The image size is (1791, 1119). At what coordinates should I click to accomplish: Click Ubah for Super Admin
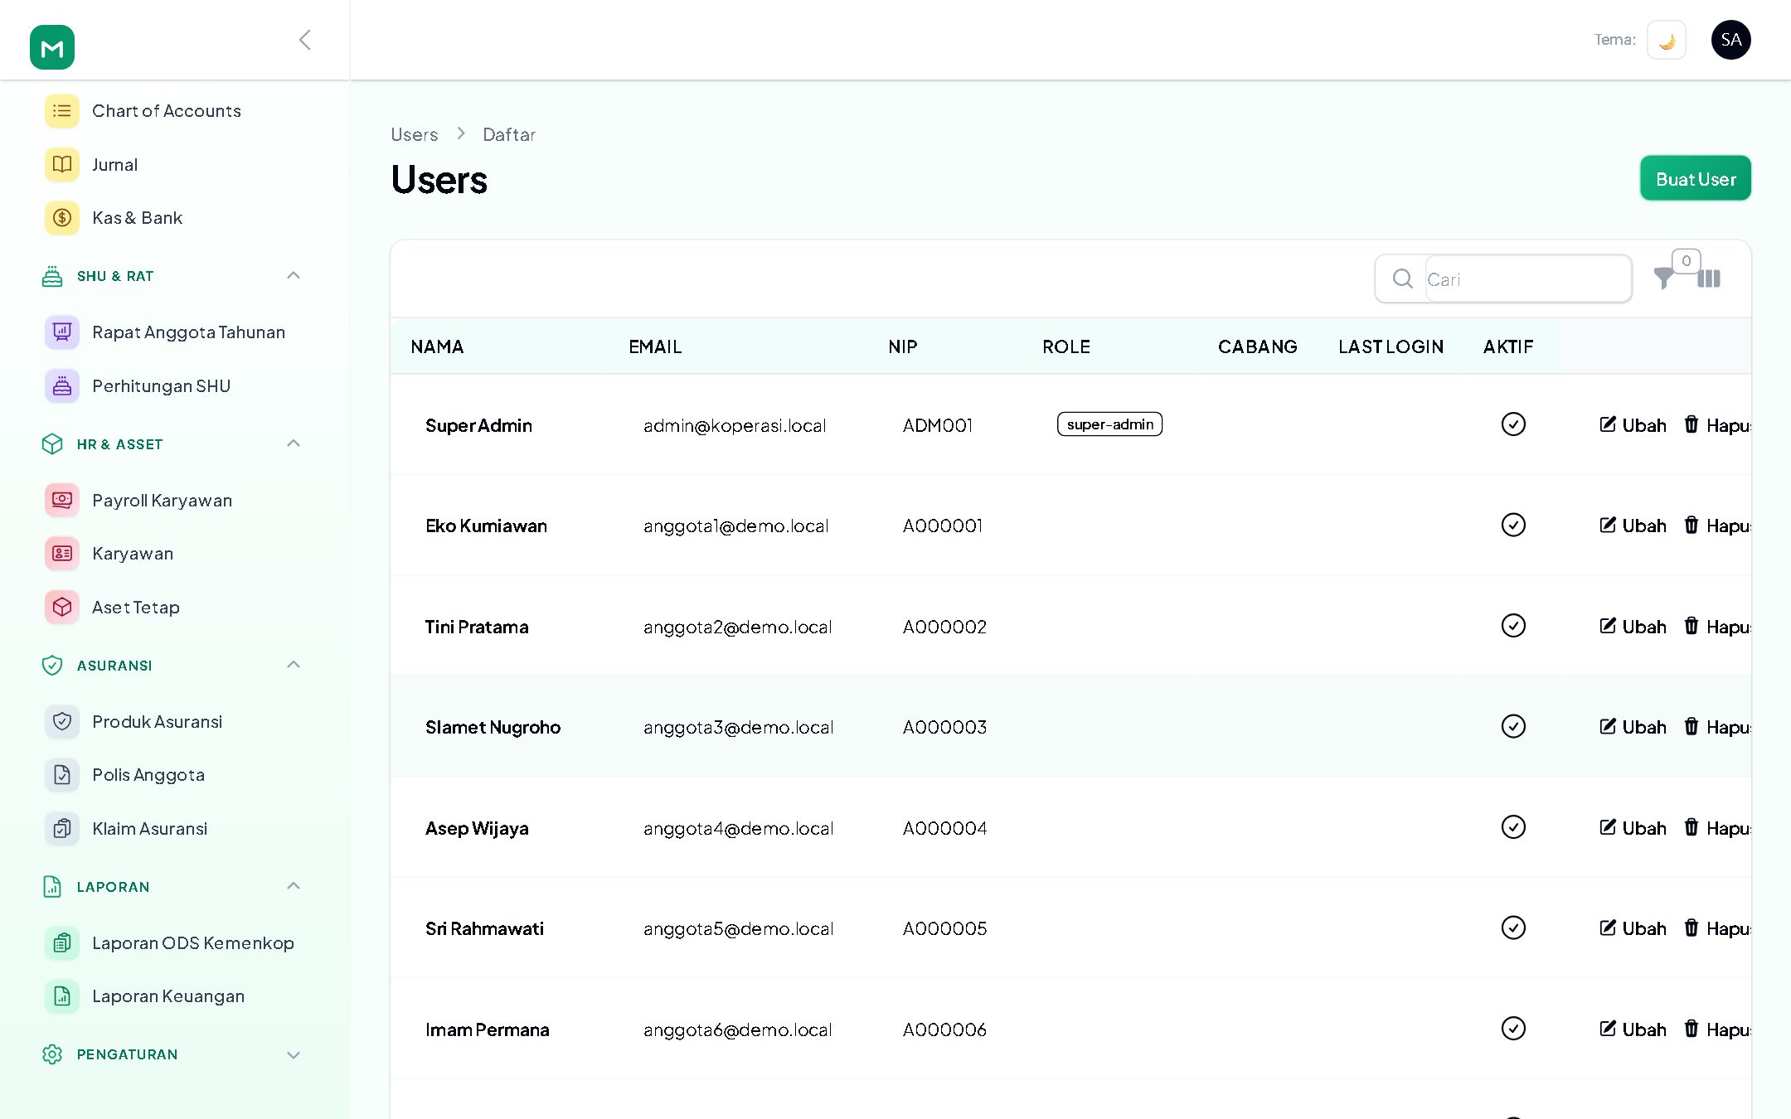coord(1633,425)
